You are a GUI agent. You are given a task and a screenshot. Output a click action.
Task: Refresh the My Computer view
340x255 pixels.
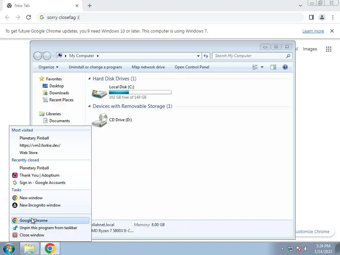pyautogui.click(x=206, y=56)
